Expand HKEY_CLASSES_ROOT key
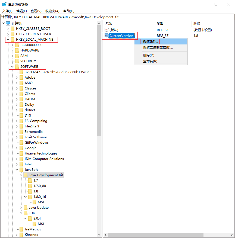This screenshot has height=238, width=235. (8, 29)
